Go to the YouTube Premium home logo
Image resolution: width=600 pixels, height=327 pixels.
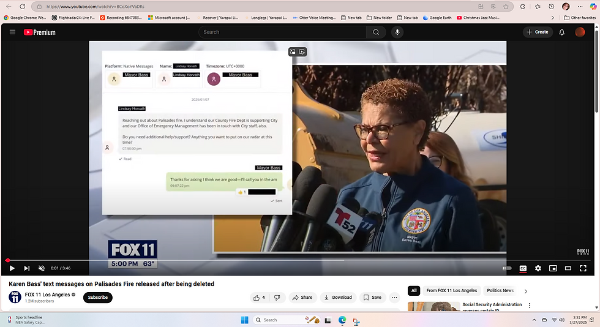click(x=40, y=32)
